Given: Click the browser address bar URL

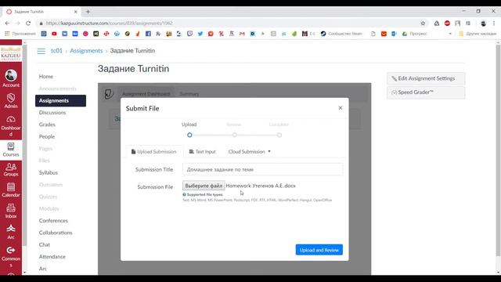Looking at the screenshot, I should point(110,23).
